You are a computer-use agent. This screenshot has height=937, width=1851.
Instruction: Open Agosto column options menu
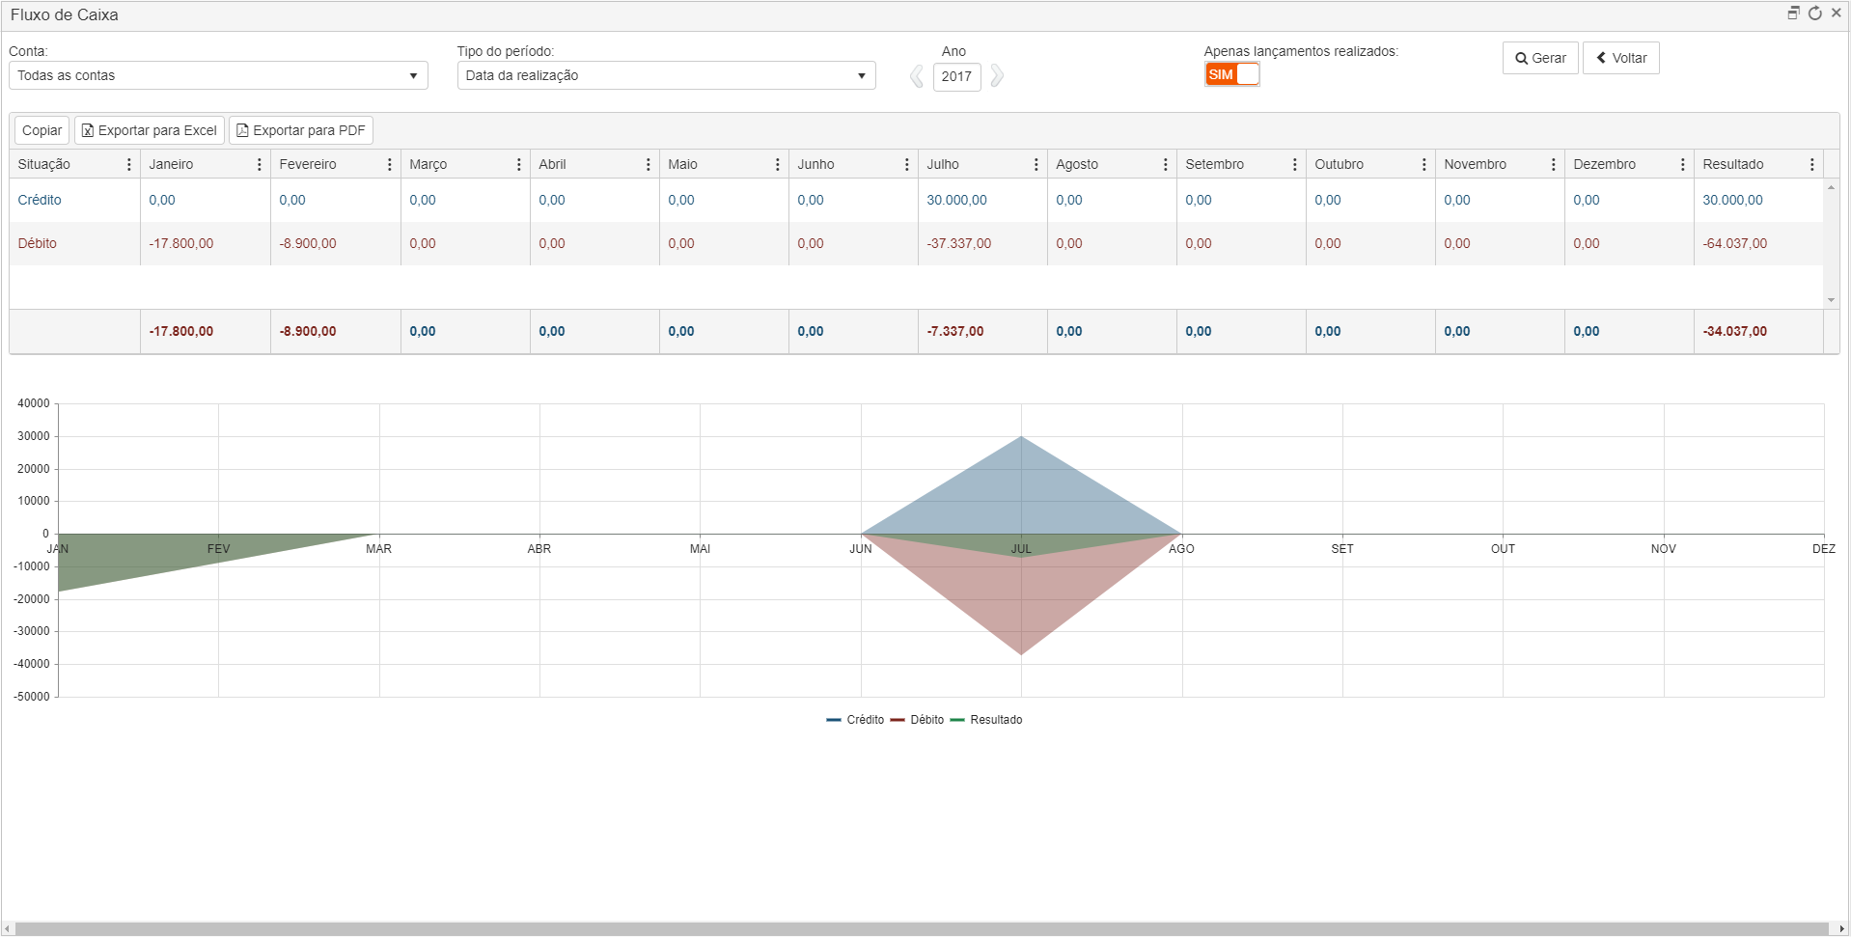tap(1166, 165)
